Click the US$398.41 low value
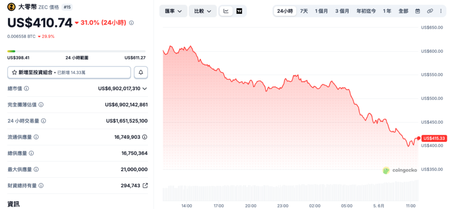The width and height of the screenshot is (454, 209). point(18,58)
